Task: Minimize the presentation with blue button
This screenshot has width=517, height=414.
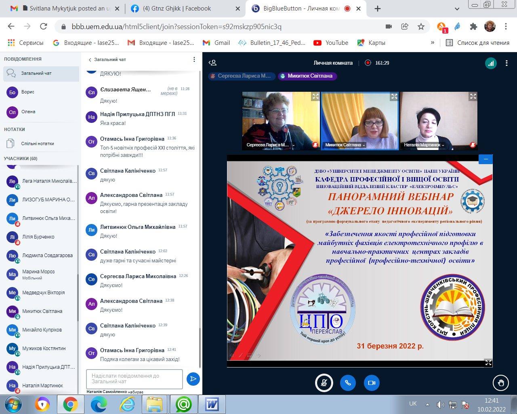Action: pos(485,159)
